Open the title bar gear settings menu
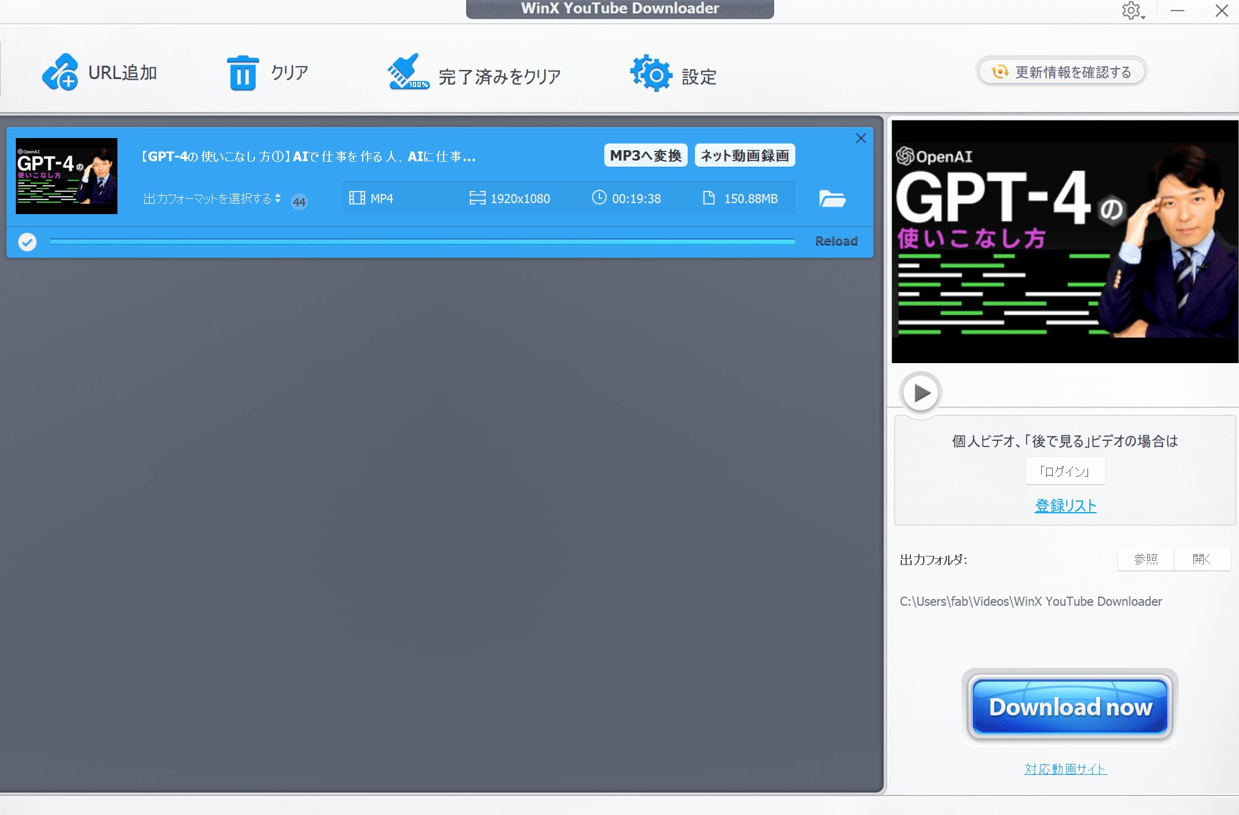This screenshot has height=815, width=1239. click(1133, 10)
